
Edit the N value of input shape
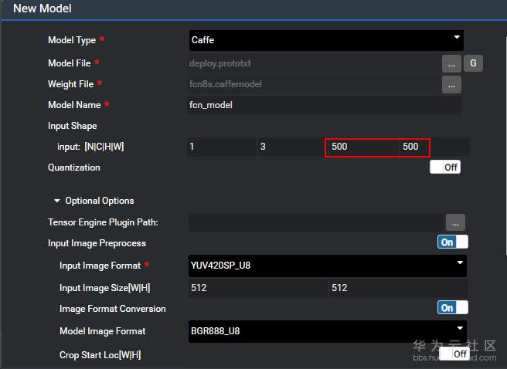tap(221, 147)
